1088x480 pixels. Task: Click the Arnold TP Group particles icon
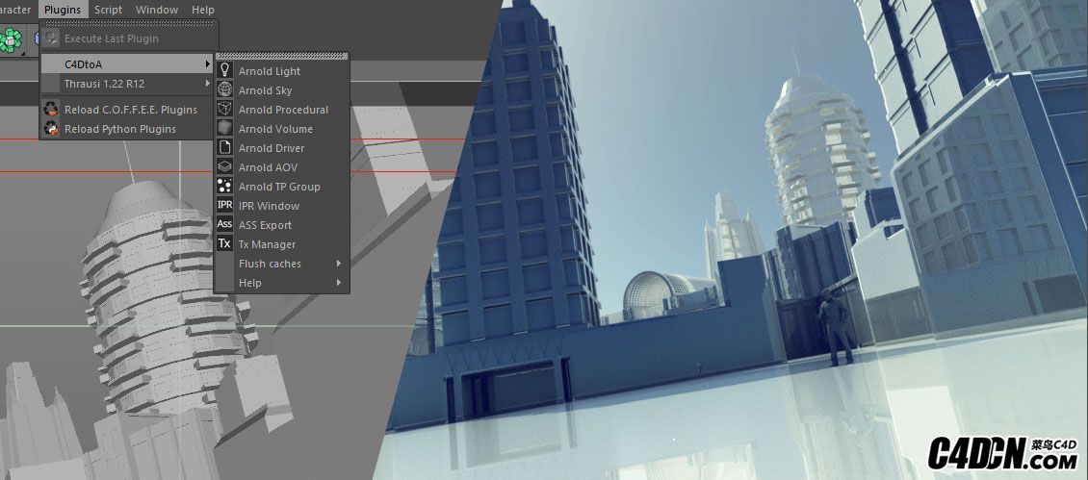(224, 186)
